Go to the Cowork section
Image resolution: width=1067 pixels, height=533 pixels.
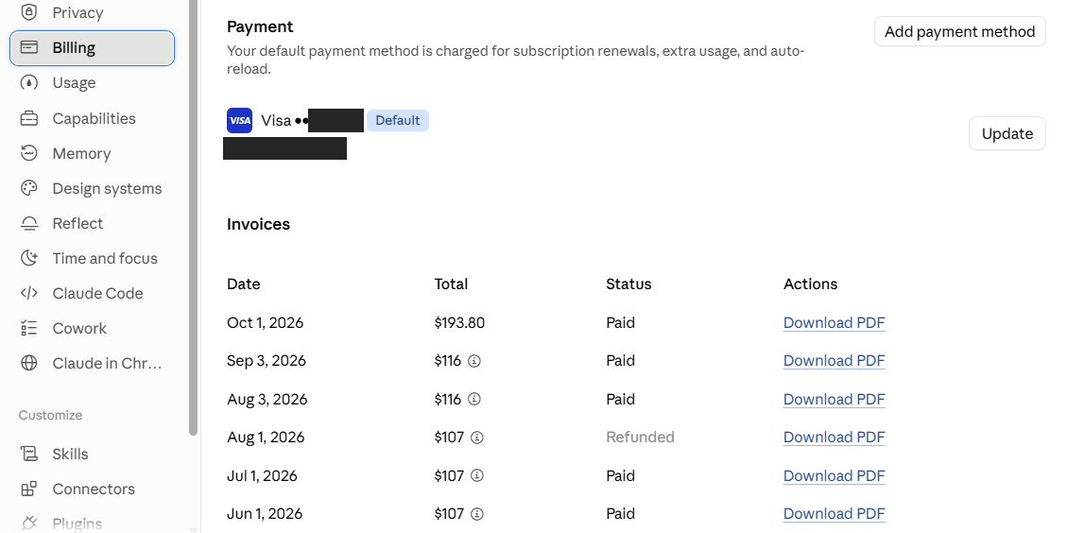click(92, 328)
